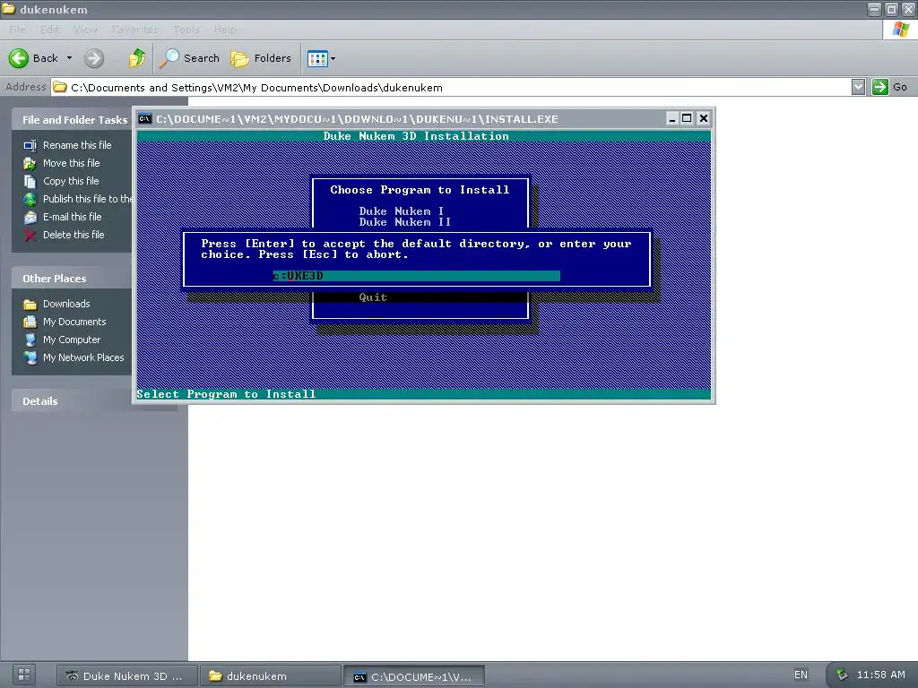Click the Downloads folder icon
This screenshot has height=688, width=918.
30,305
